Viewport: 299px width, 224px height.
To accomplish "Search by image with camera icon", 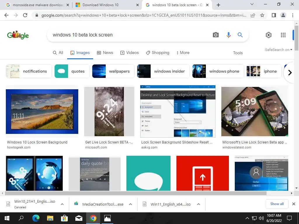I will pyautogui.click(x=216, y=35).
